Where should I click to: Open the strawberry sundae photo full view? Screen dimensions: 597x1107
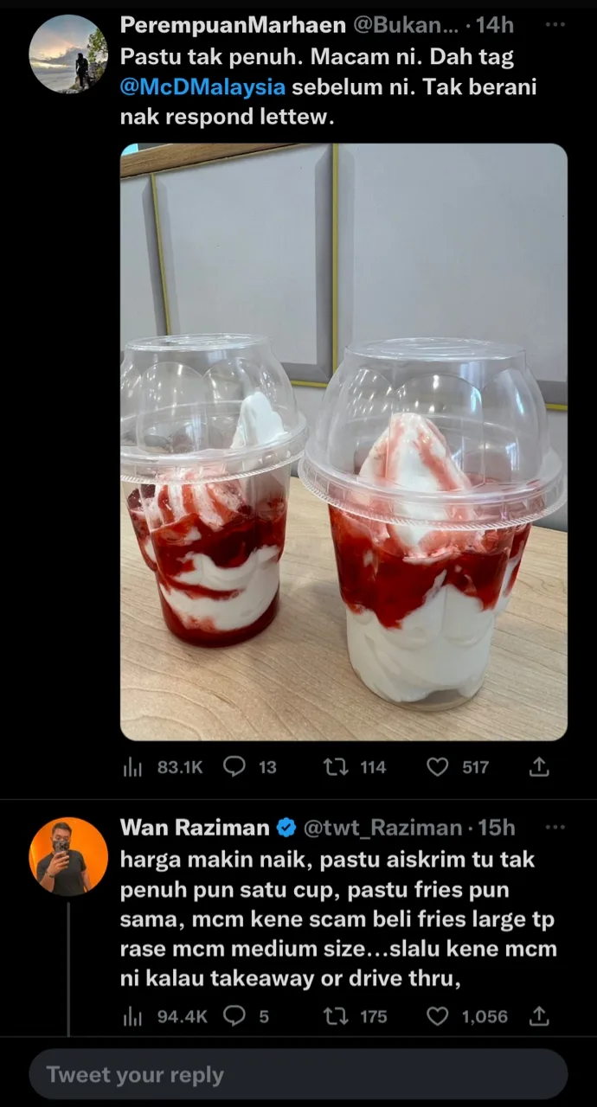coord(343,441)
